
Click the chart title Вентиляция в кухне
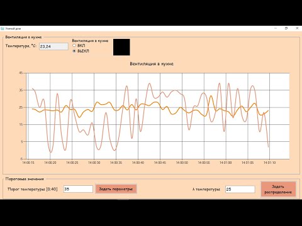pos(152,64)
